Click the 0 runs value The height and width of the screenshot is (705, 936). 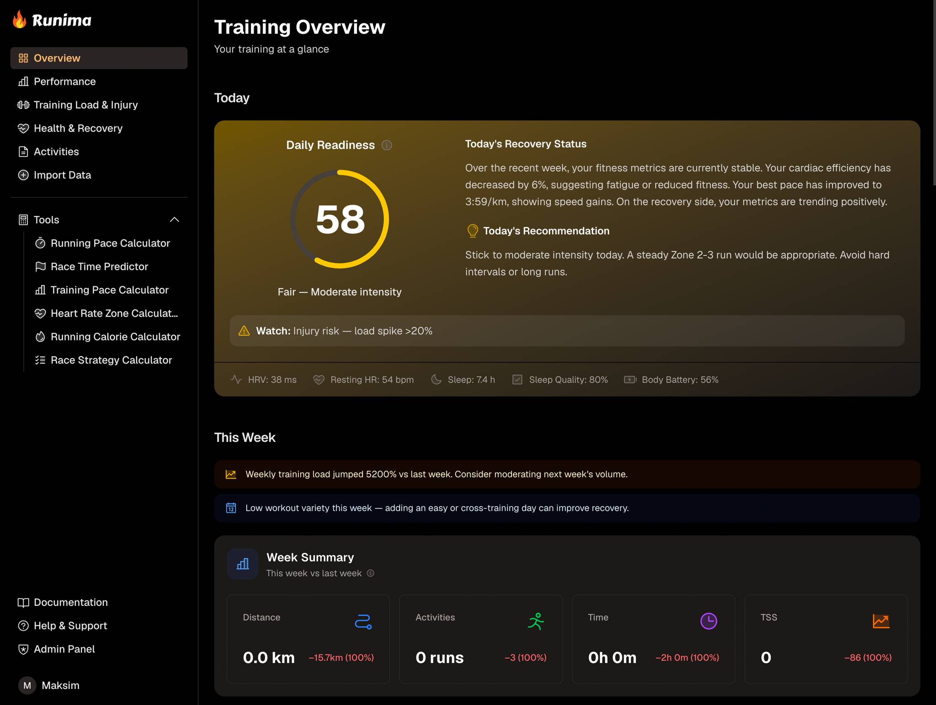(440, 658)
